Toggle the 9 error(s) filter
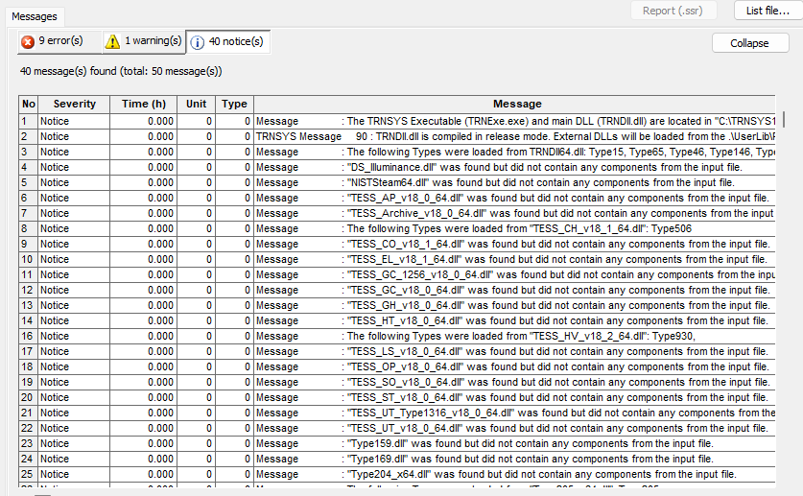The height and width of the screenshot is (496, 803). [x=53, y=41]
